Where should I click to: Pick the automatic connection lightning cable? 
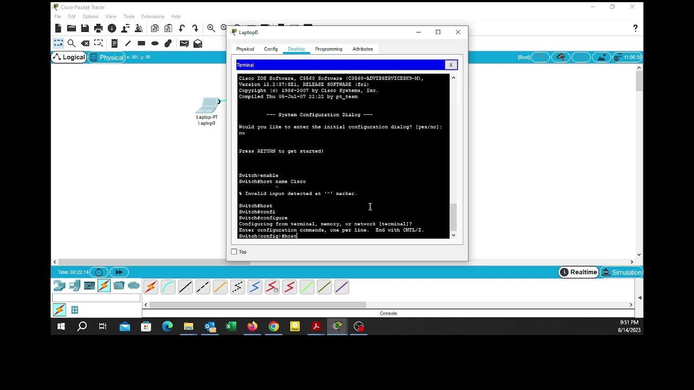151,287
